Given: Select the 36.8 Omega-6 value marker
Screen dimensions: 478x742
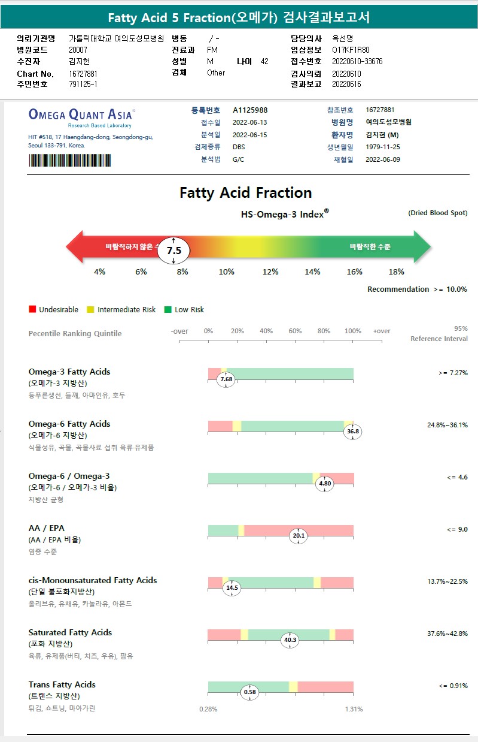Looking at the screenshot, I should click(x=353, y=432).
